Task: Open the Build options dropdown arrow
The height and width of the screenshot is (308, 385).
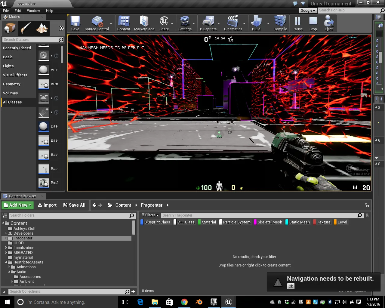Action: [x=268, y=23]
